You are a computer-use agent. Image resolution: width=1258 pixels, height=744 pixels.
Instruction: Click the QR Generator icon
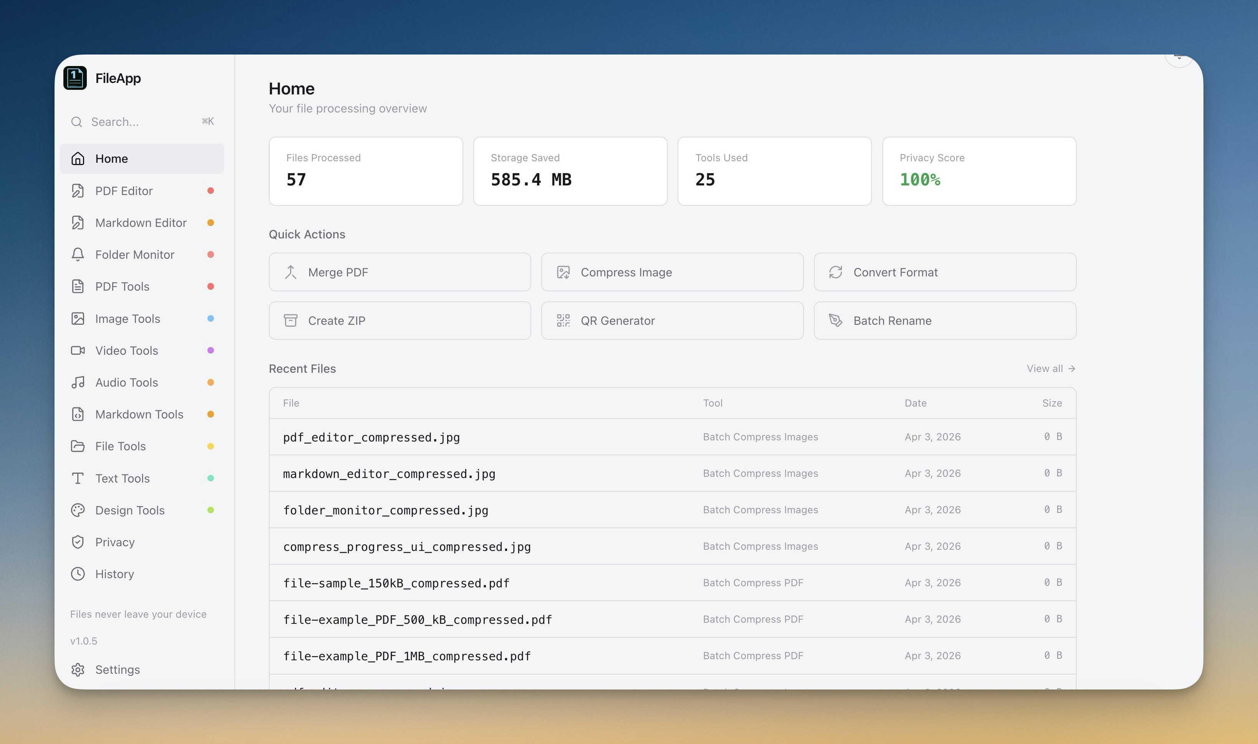[x=563, y=321]
